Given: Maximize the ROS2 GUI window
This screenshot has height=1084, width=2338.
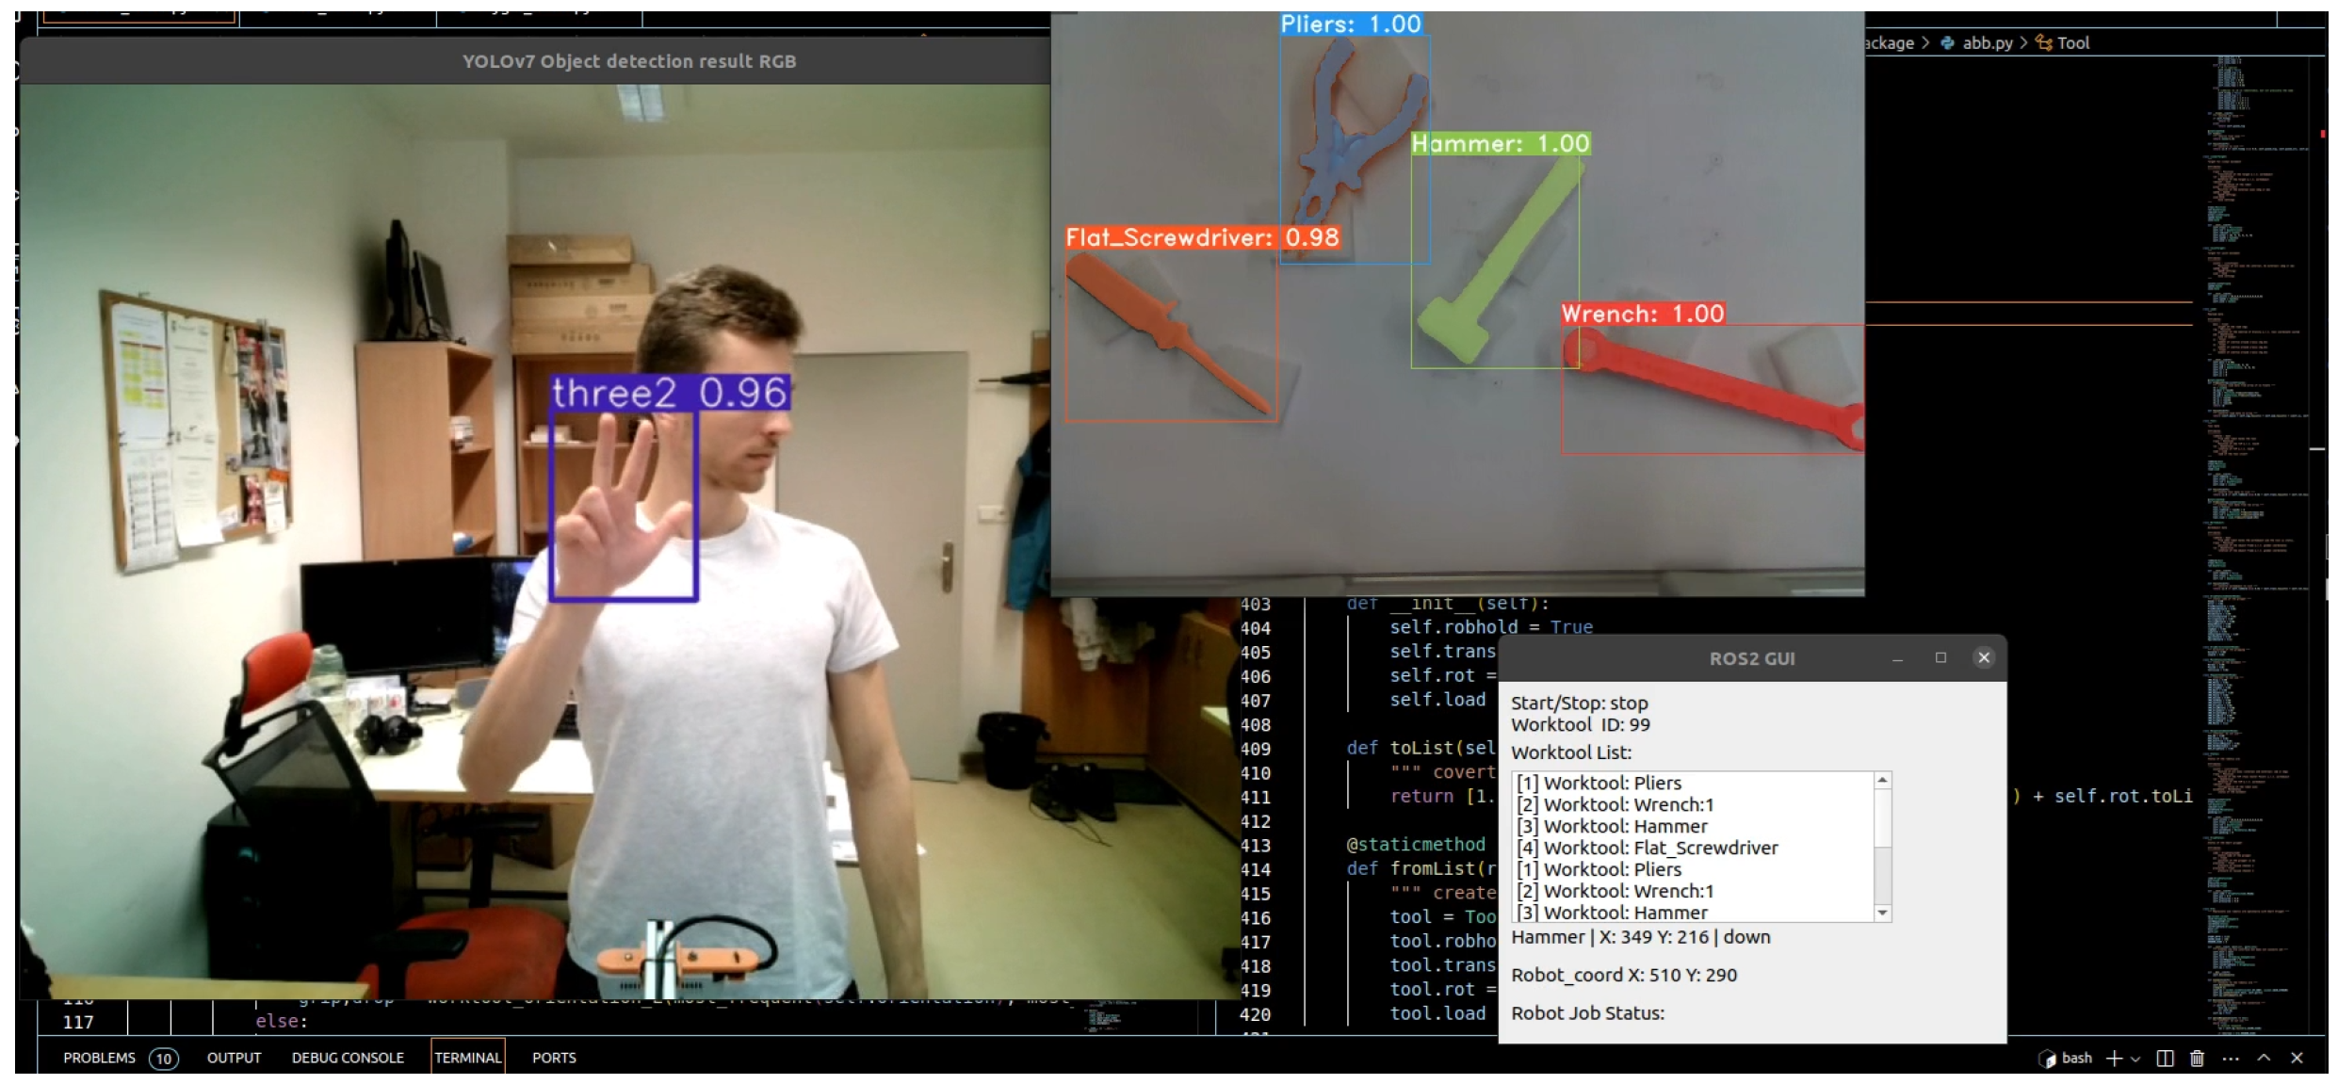Looking at the screenshot, I should click(x=1940, y=658).
